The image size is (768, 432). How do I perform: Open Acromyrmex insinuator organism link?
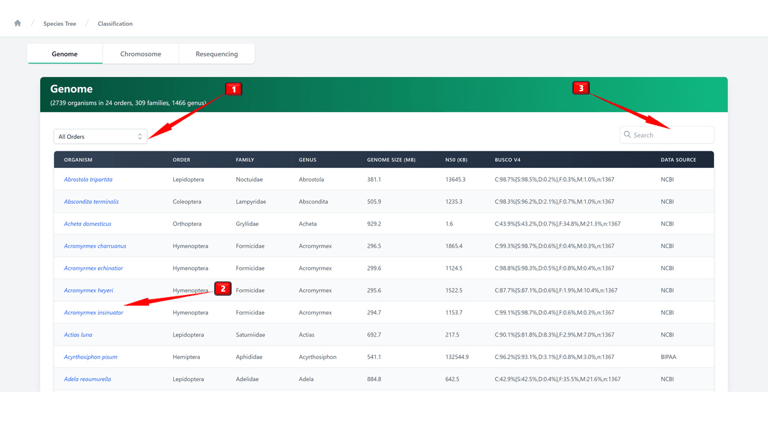point(94,313)
